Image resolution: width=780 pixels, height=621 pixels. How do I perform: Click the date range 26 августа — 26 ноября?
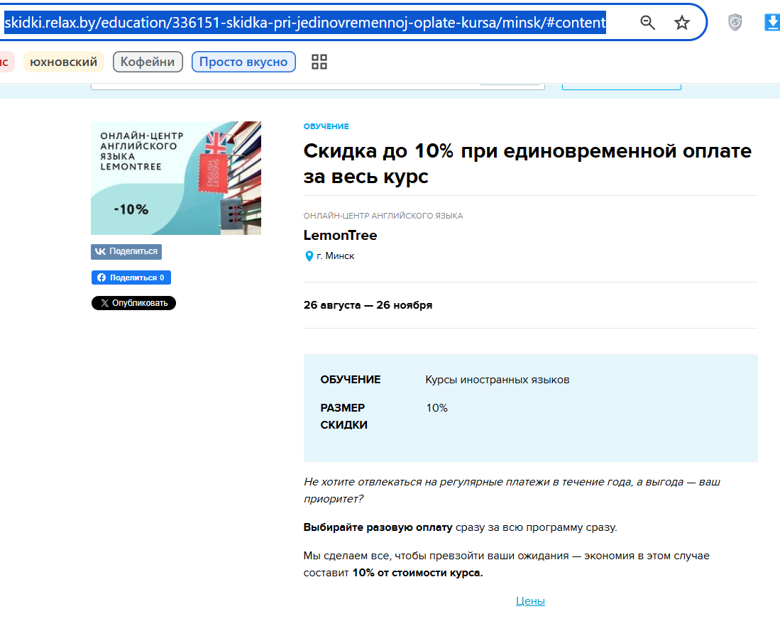[368, 305]
